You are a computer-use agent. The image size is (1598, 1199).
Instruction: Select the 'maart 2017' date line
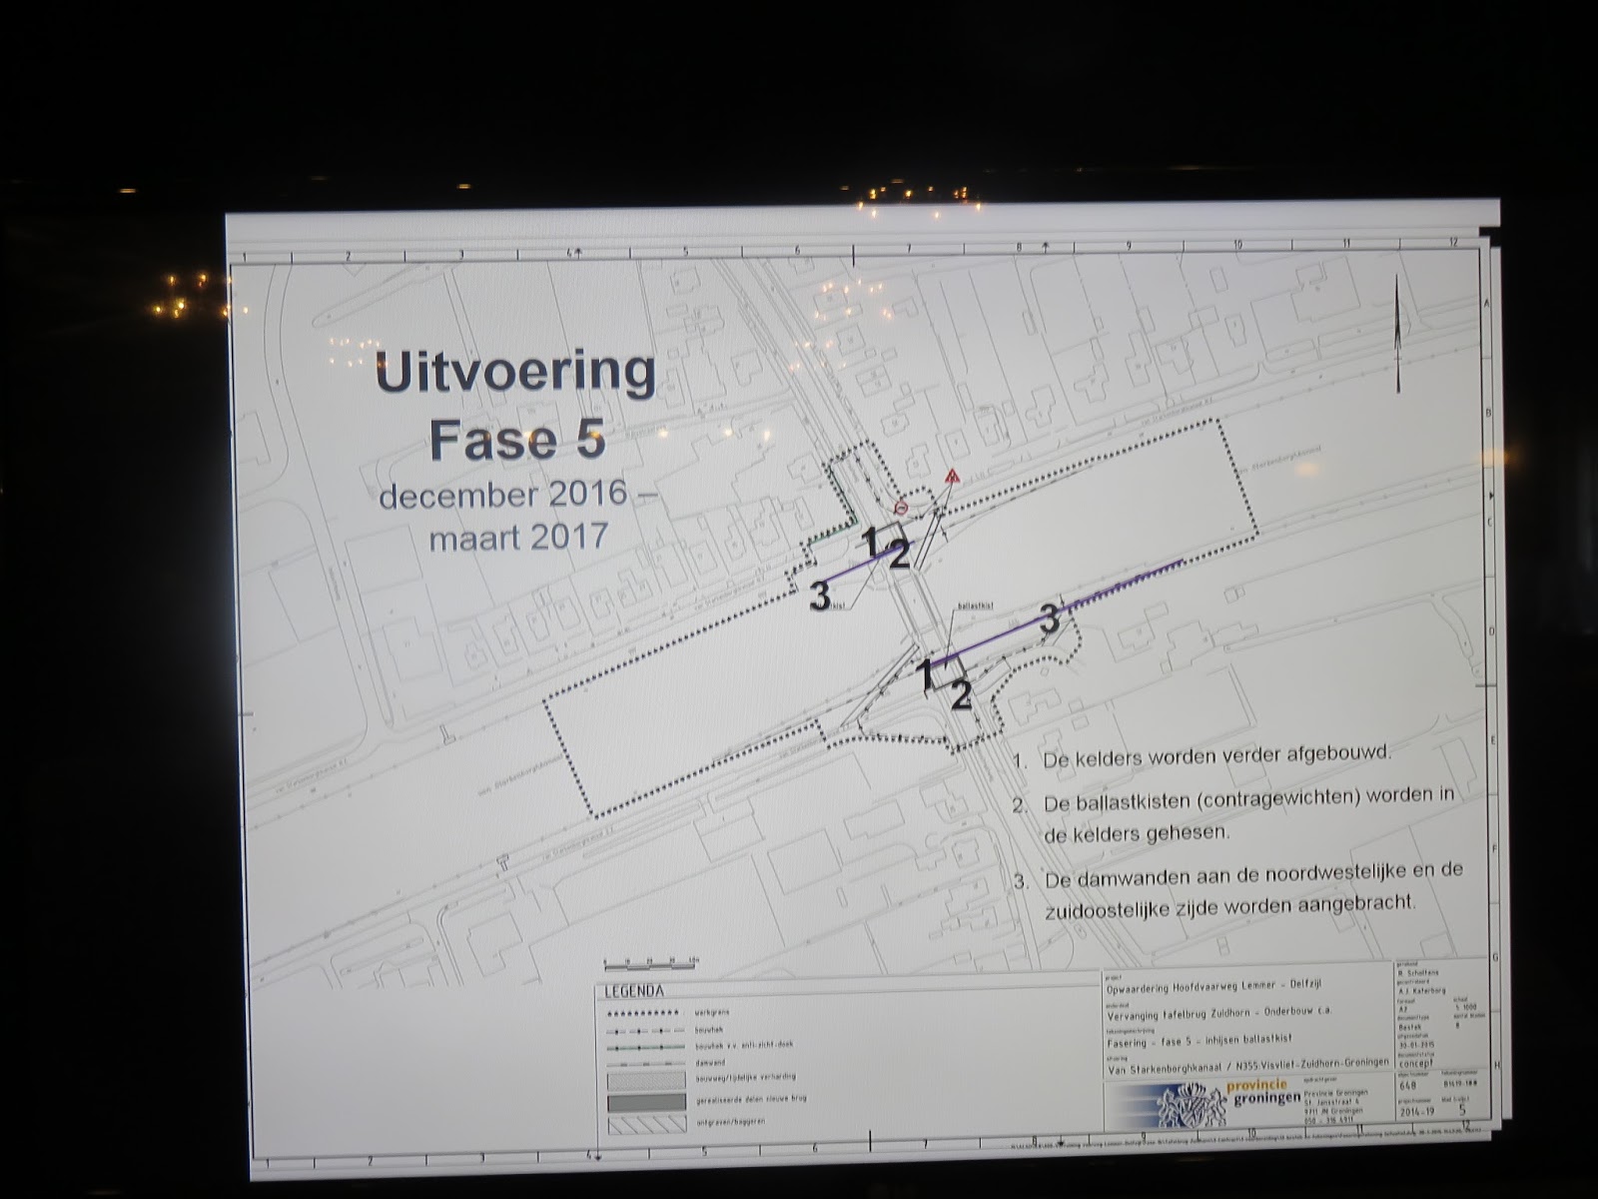pos(518,538)
